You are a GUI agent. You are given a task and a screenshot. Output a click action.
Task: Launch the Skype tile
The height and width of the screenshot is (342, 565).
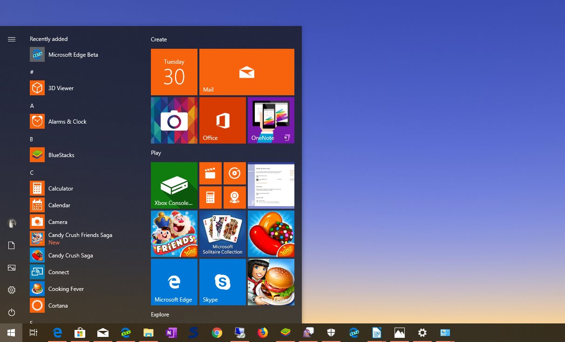[x=223, y=282]
